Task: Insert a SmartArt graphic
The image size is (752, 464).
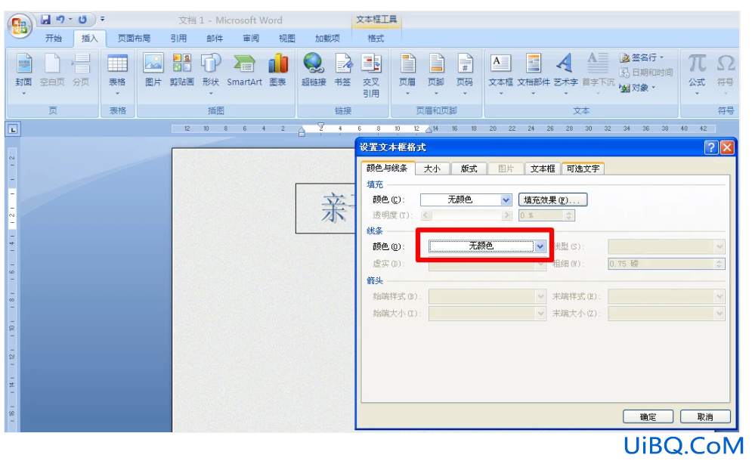Action: coord(244,71)
